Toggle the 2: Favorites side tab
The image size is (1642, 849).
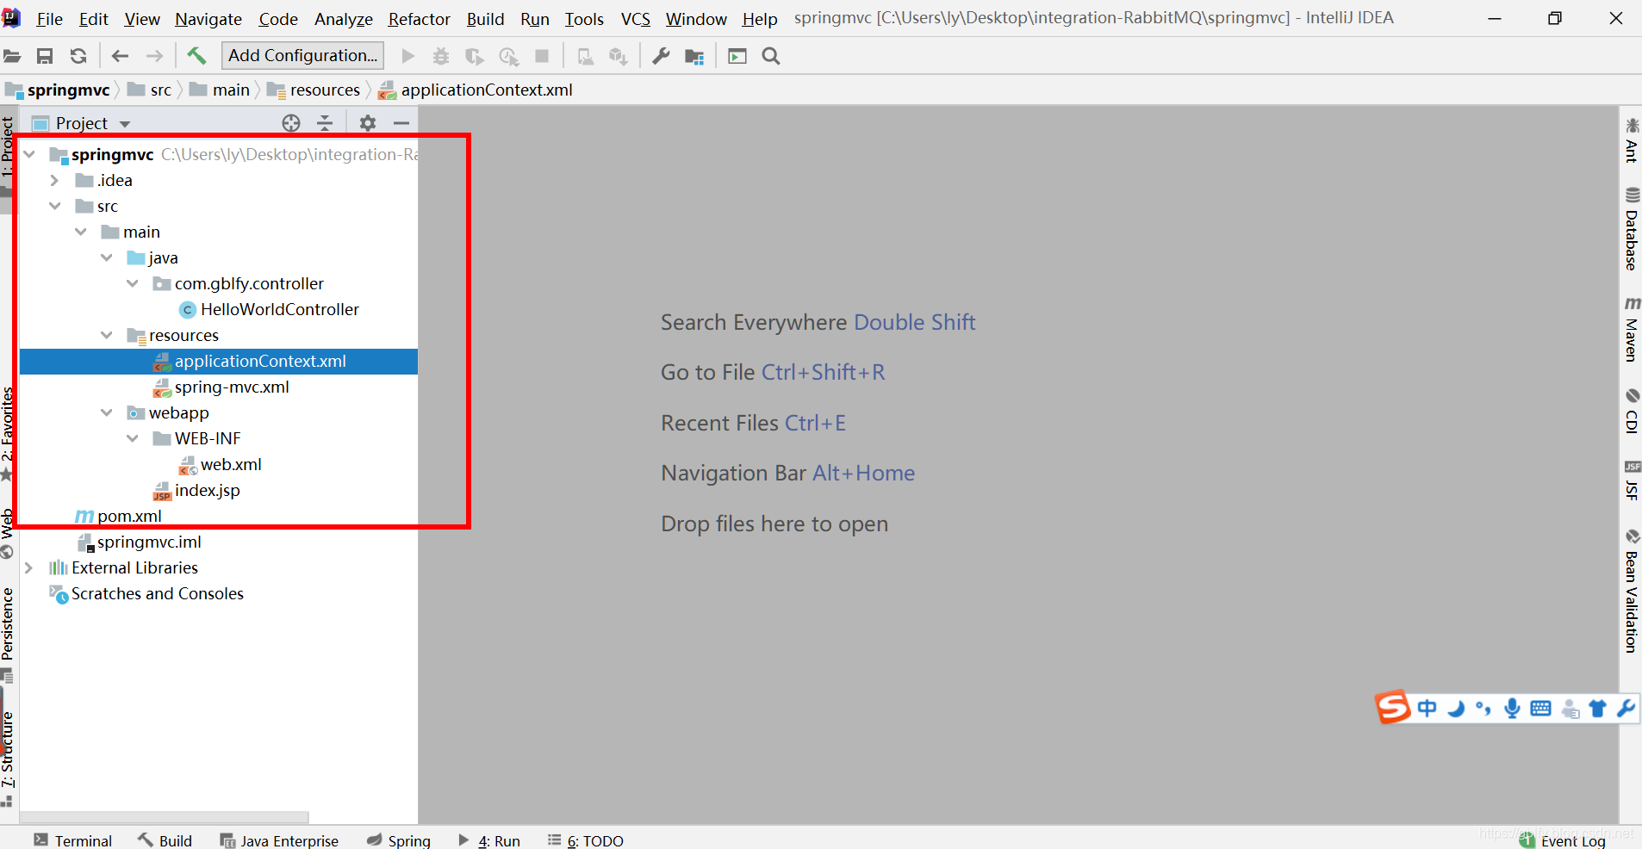8,432
